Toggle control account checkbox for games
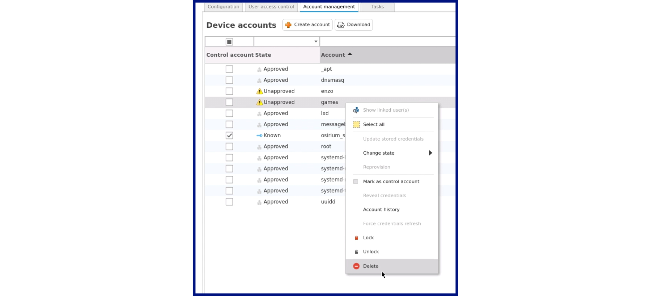651x296 pixels. pos(229,102)
